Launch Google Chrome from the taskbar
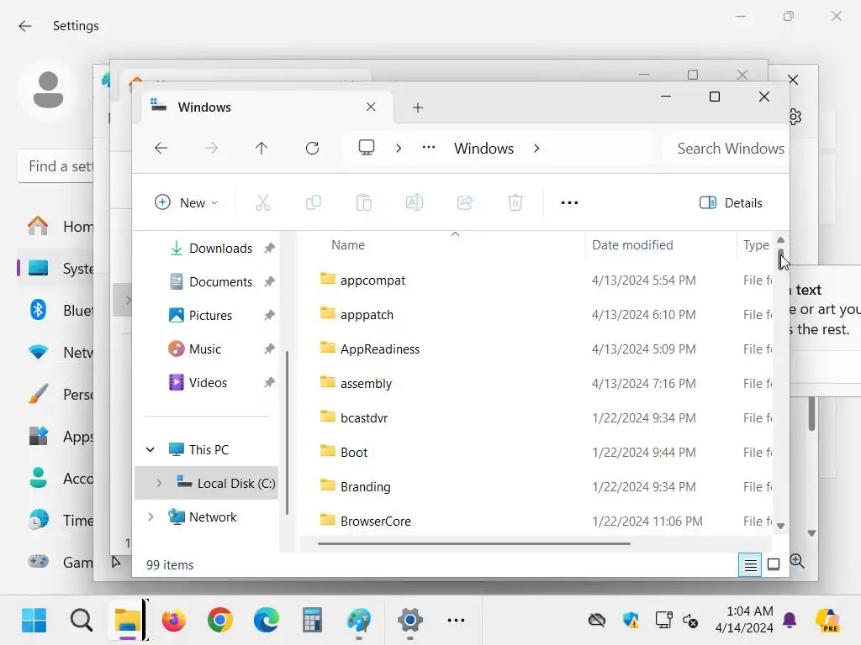Image resolution: width=861 pixels, height=645 pixels. coord(219,621)
